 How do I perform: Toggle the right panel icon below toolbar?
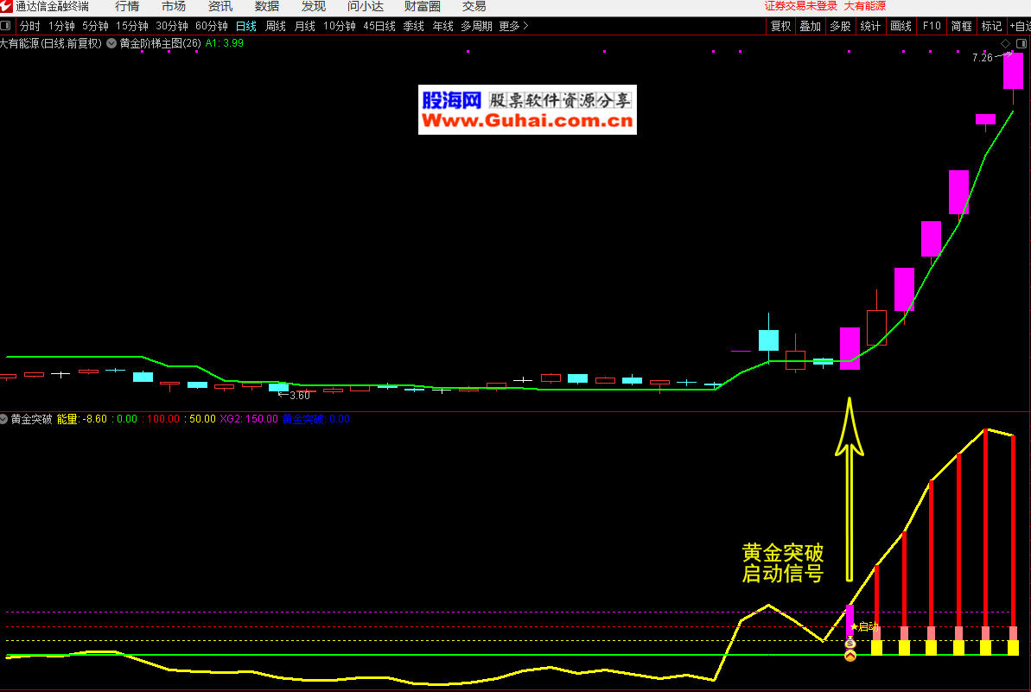click(x=1021, y=43)
